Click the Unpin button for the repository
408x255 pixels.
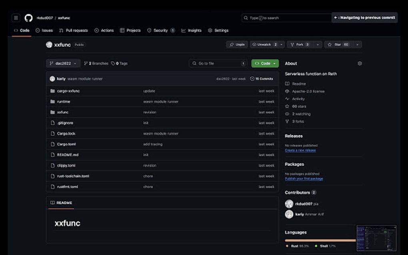pos(237,44)
